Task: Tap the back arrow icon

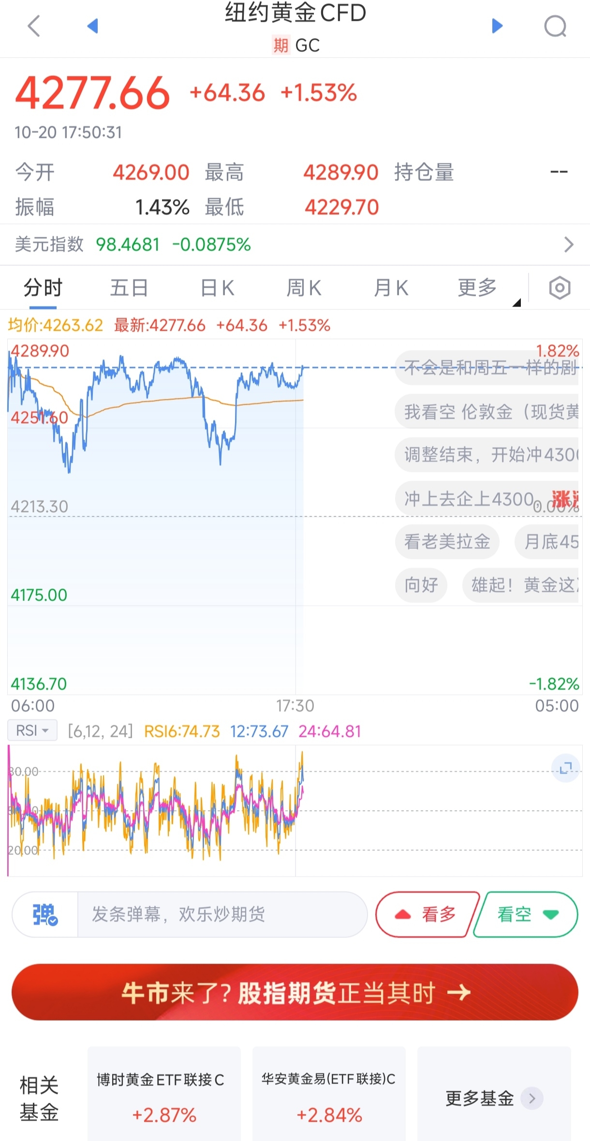Action: (34, 26)
